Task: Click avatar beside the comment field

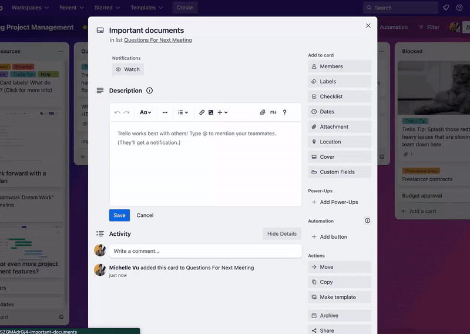Action: pos(100,250)
